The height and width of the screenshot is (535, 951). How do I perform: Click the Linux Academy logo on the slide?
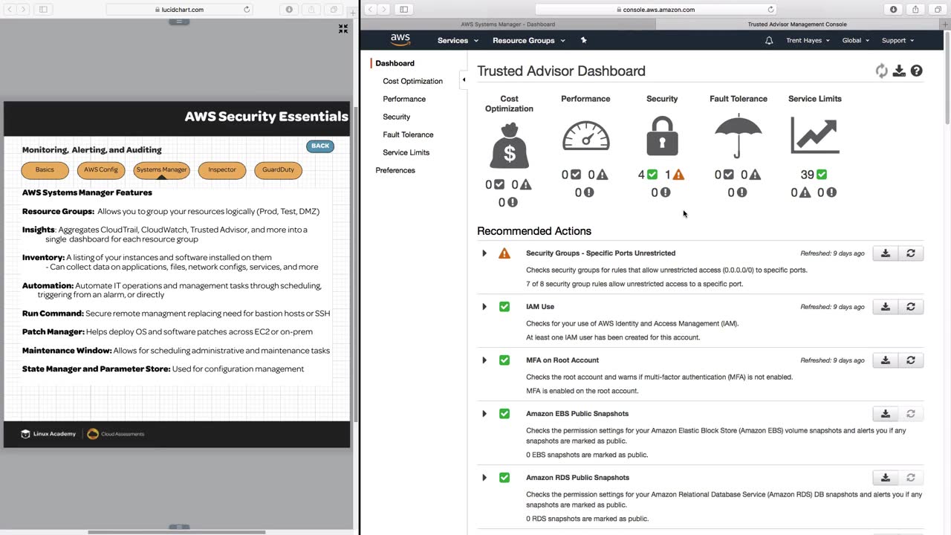pos(48,434)
